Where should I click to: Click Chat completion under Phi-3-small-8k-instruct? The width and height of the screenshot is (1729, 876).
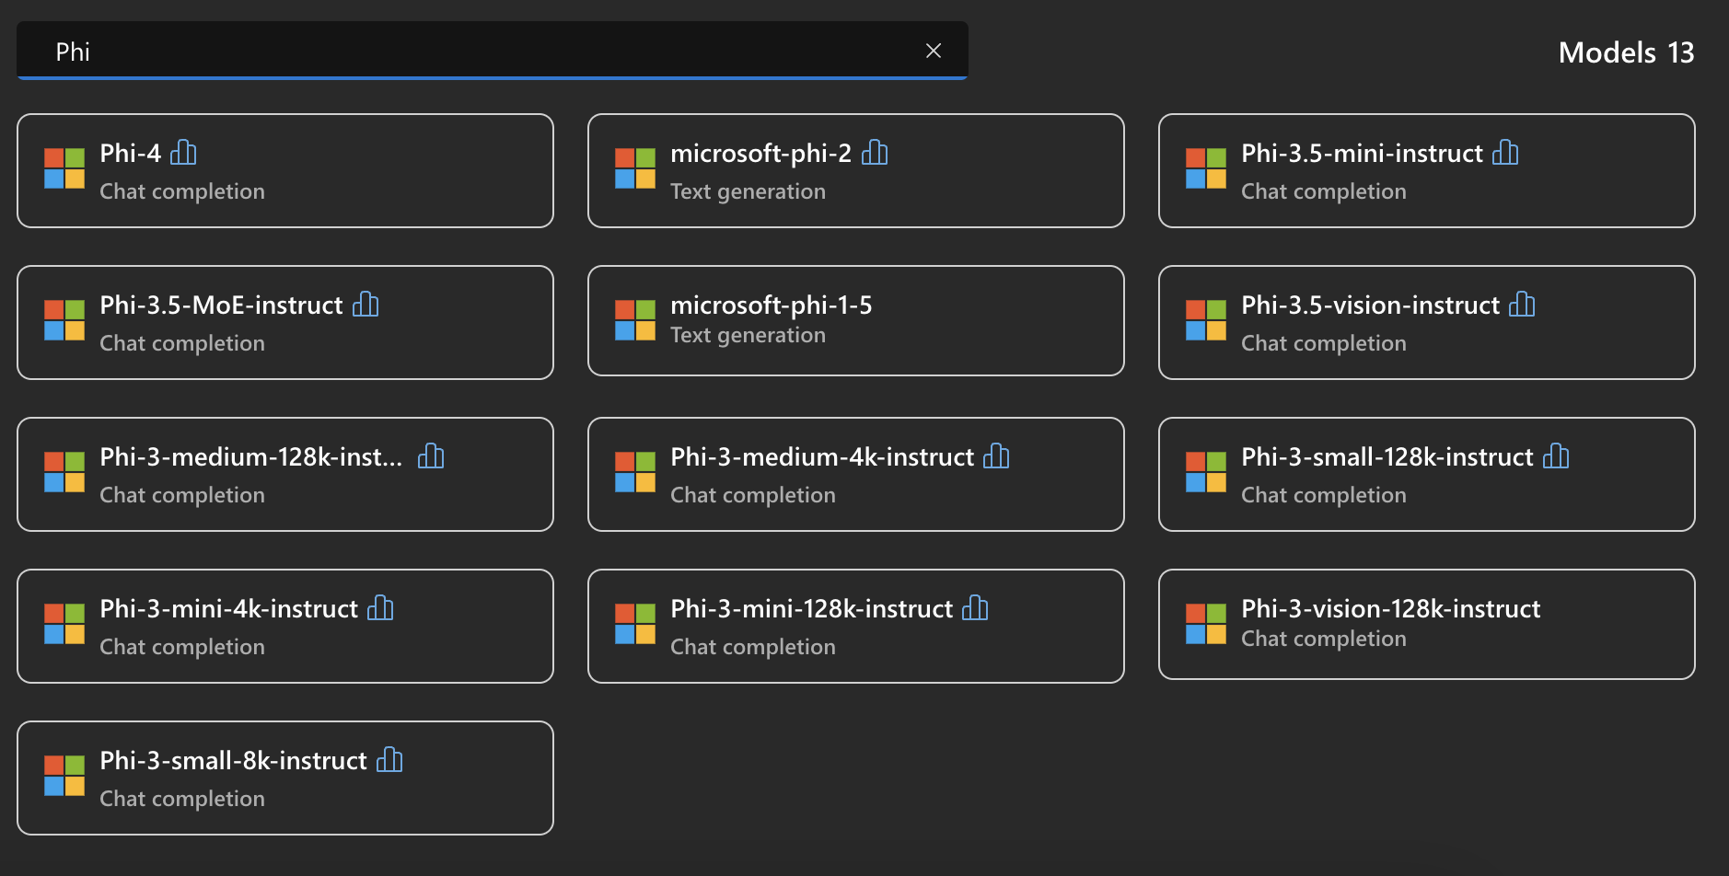coord(182,799)
